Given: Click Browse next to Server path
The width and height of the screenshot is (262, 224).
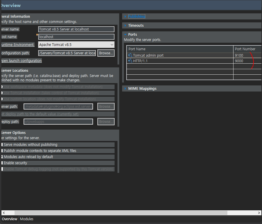Looking at the screenshot, I should tap(106, 107).
